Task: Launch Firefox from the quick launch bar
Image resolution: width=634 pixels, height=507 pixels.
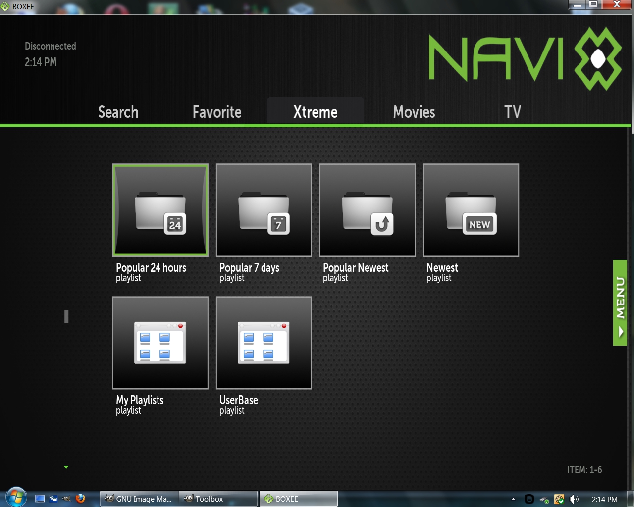Action: pyautogui.click(x=80, y=499)
